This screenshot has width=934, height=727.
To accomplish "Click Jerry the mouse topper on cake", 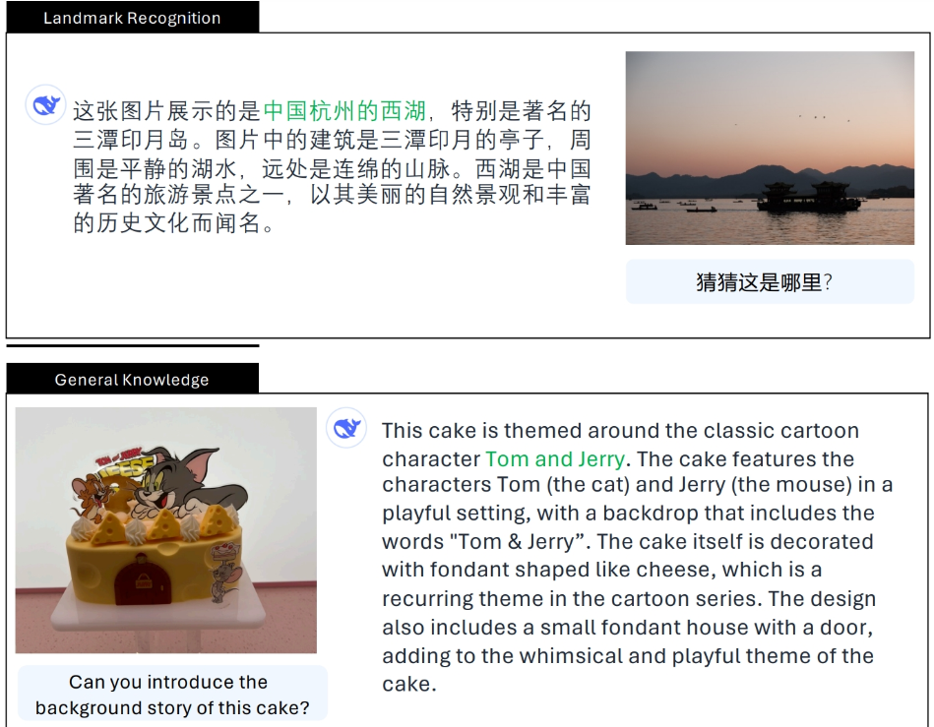I will (x=93, y=494).
